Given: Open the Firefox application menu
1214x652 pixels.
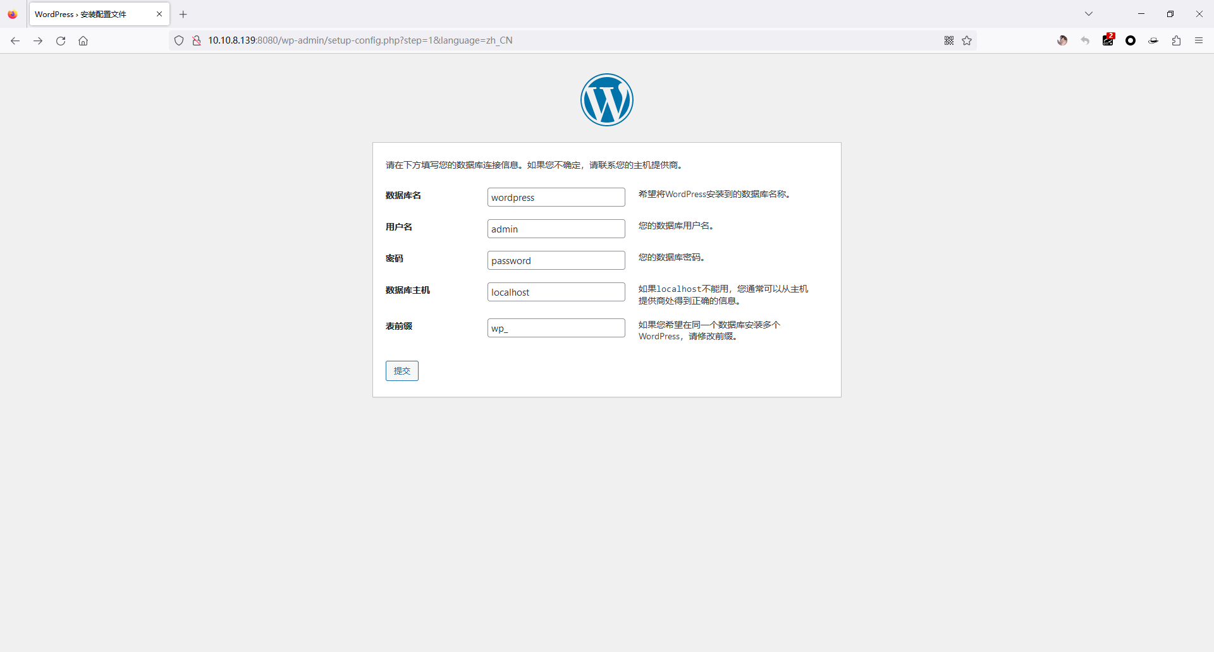Looking at the screenshot, I should [x=1199, y=40].
